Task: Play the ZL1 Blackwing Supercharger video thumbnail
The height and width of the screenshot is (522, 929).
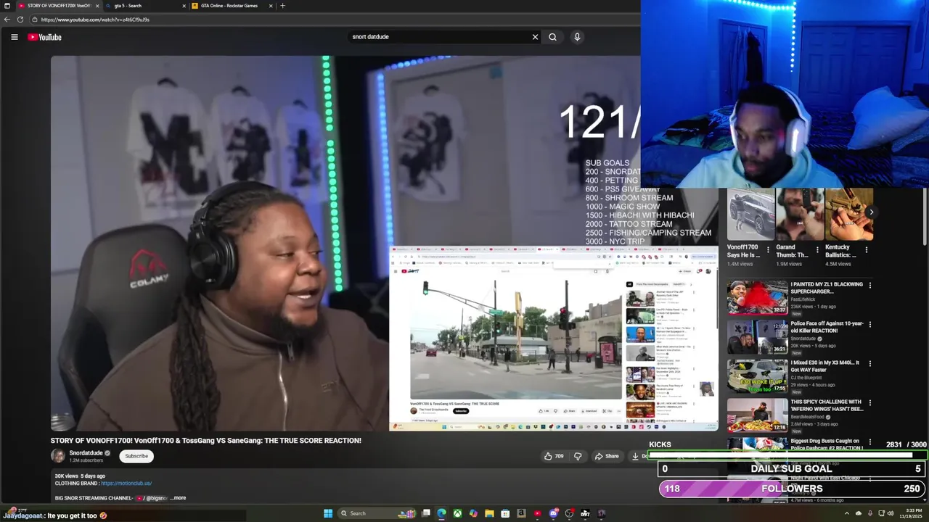Action: pyautogui.click(x=757, y=297)
